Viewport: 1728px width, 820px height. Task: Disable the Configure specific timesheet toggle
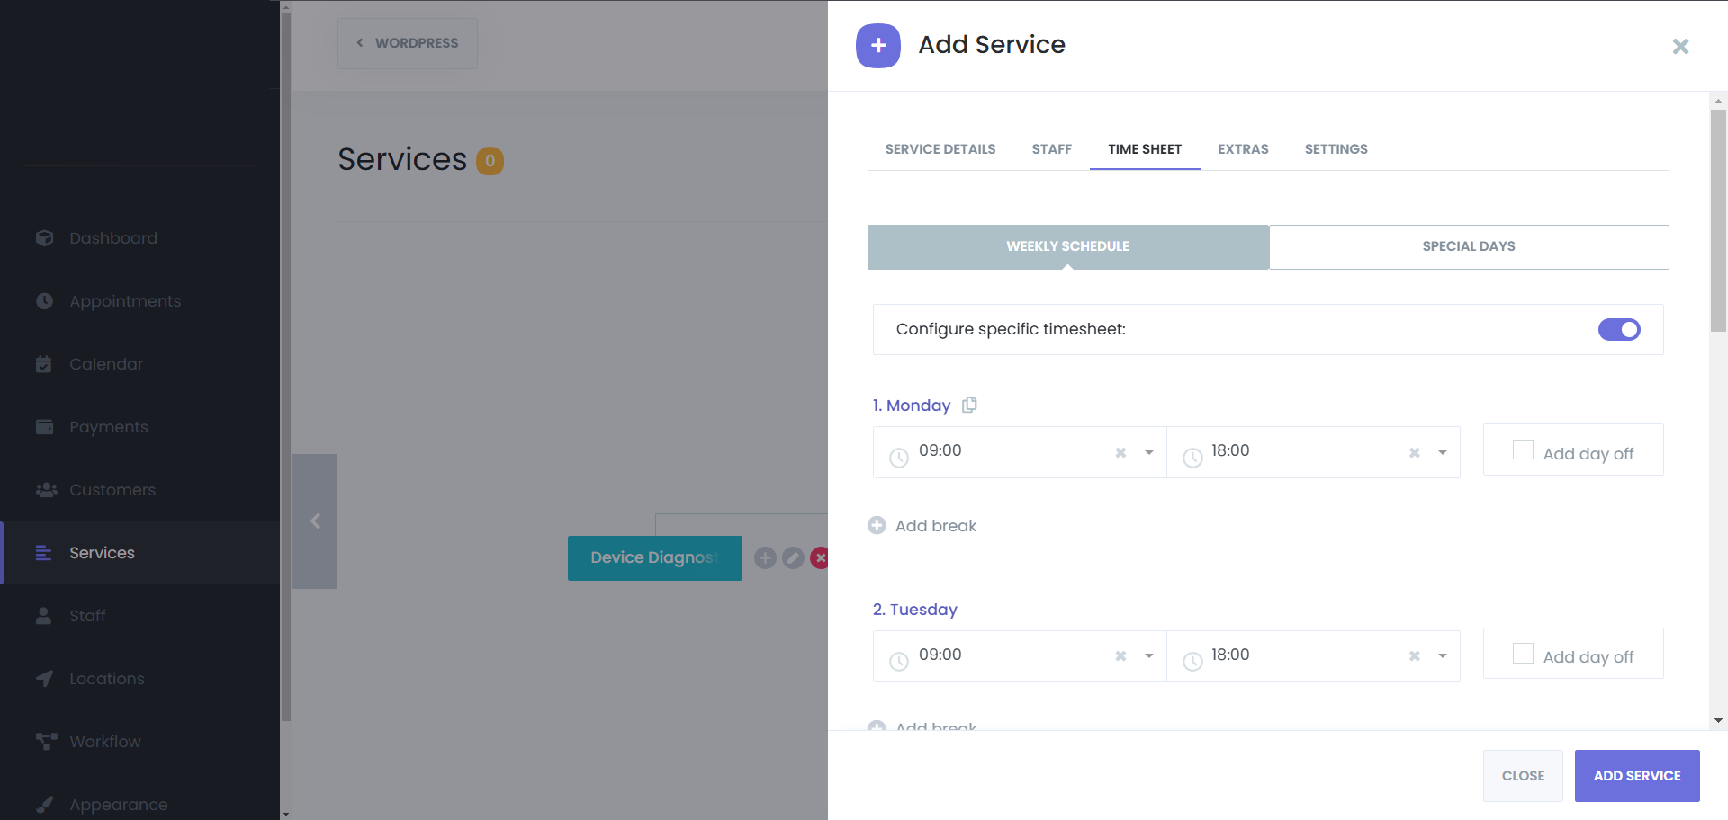[x=1619, y=330]
